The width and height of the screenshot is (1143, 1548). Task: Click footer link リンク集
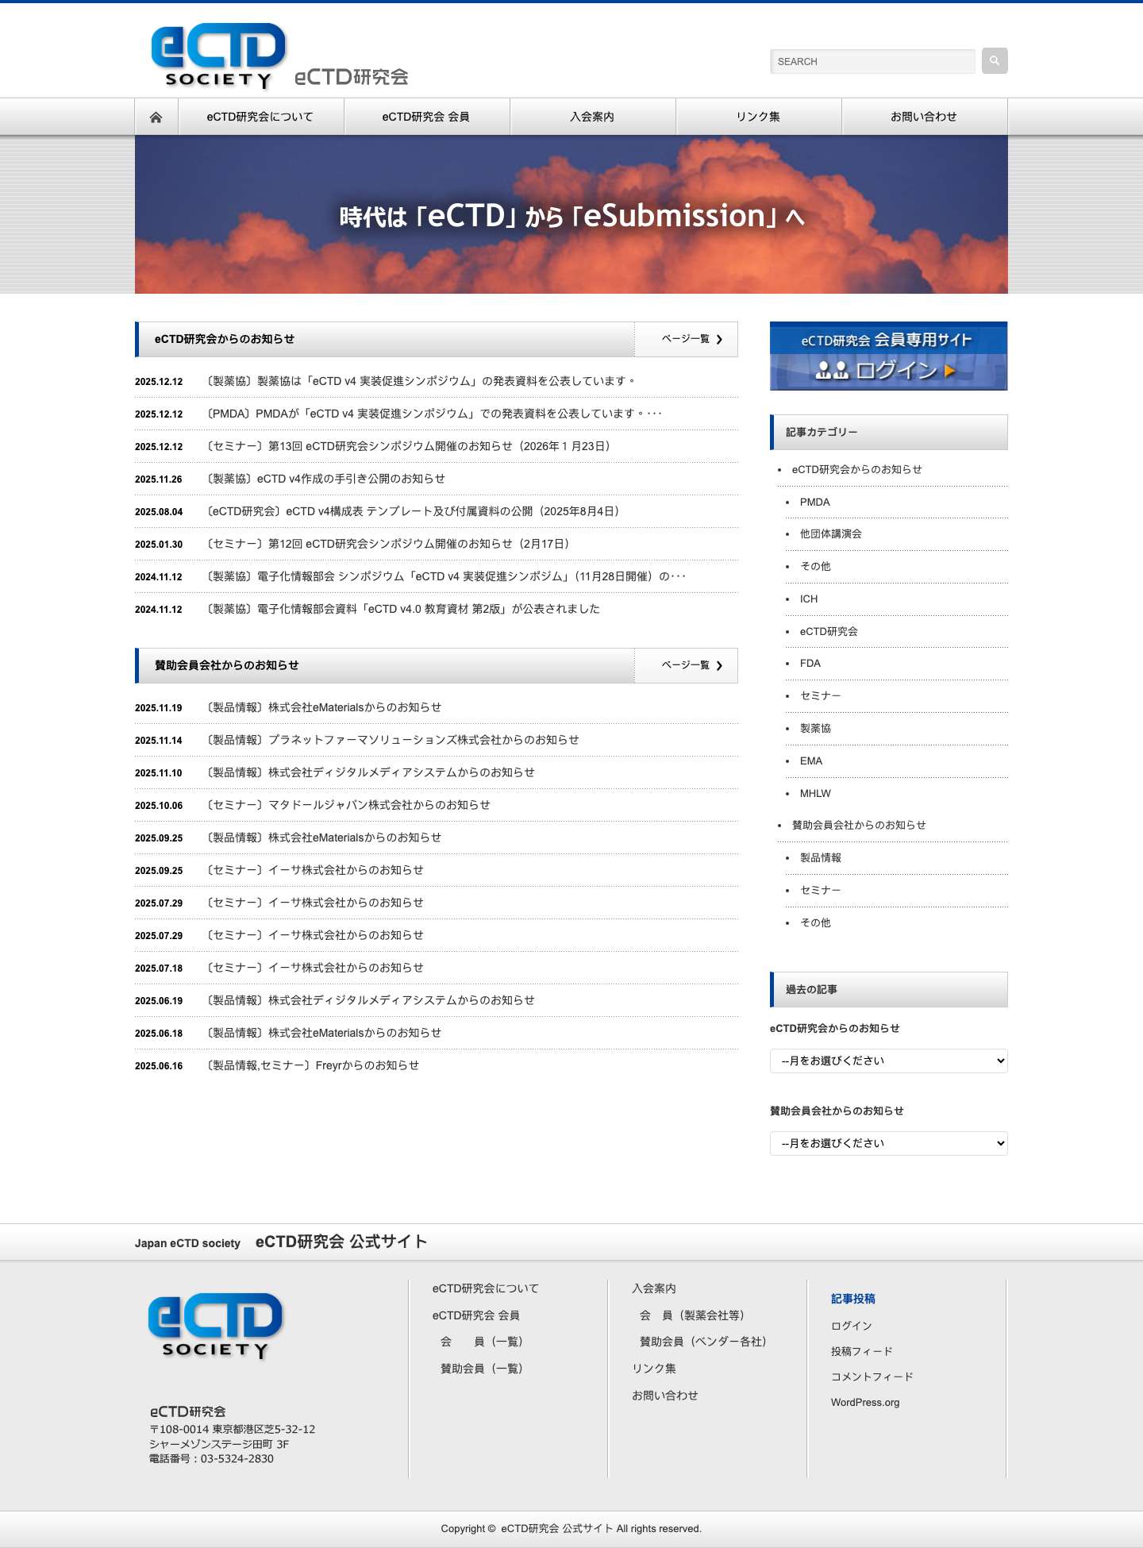tap(654, 1369)
